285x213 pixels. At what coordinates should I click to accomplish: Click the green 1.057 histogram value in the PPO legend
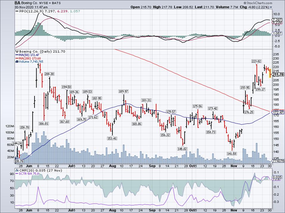pyautogui.click(x=75, y=11)
